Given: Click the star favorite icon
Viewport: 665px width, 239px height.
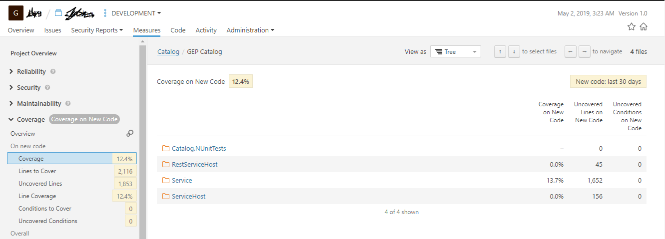Looking at the screenshot, I should pyautogui.click(x=632, y=27).
